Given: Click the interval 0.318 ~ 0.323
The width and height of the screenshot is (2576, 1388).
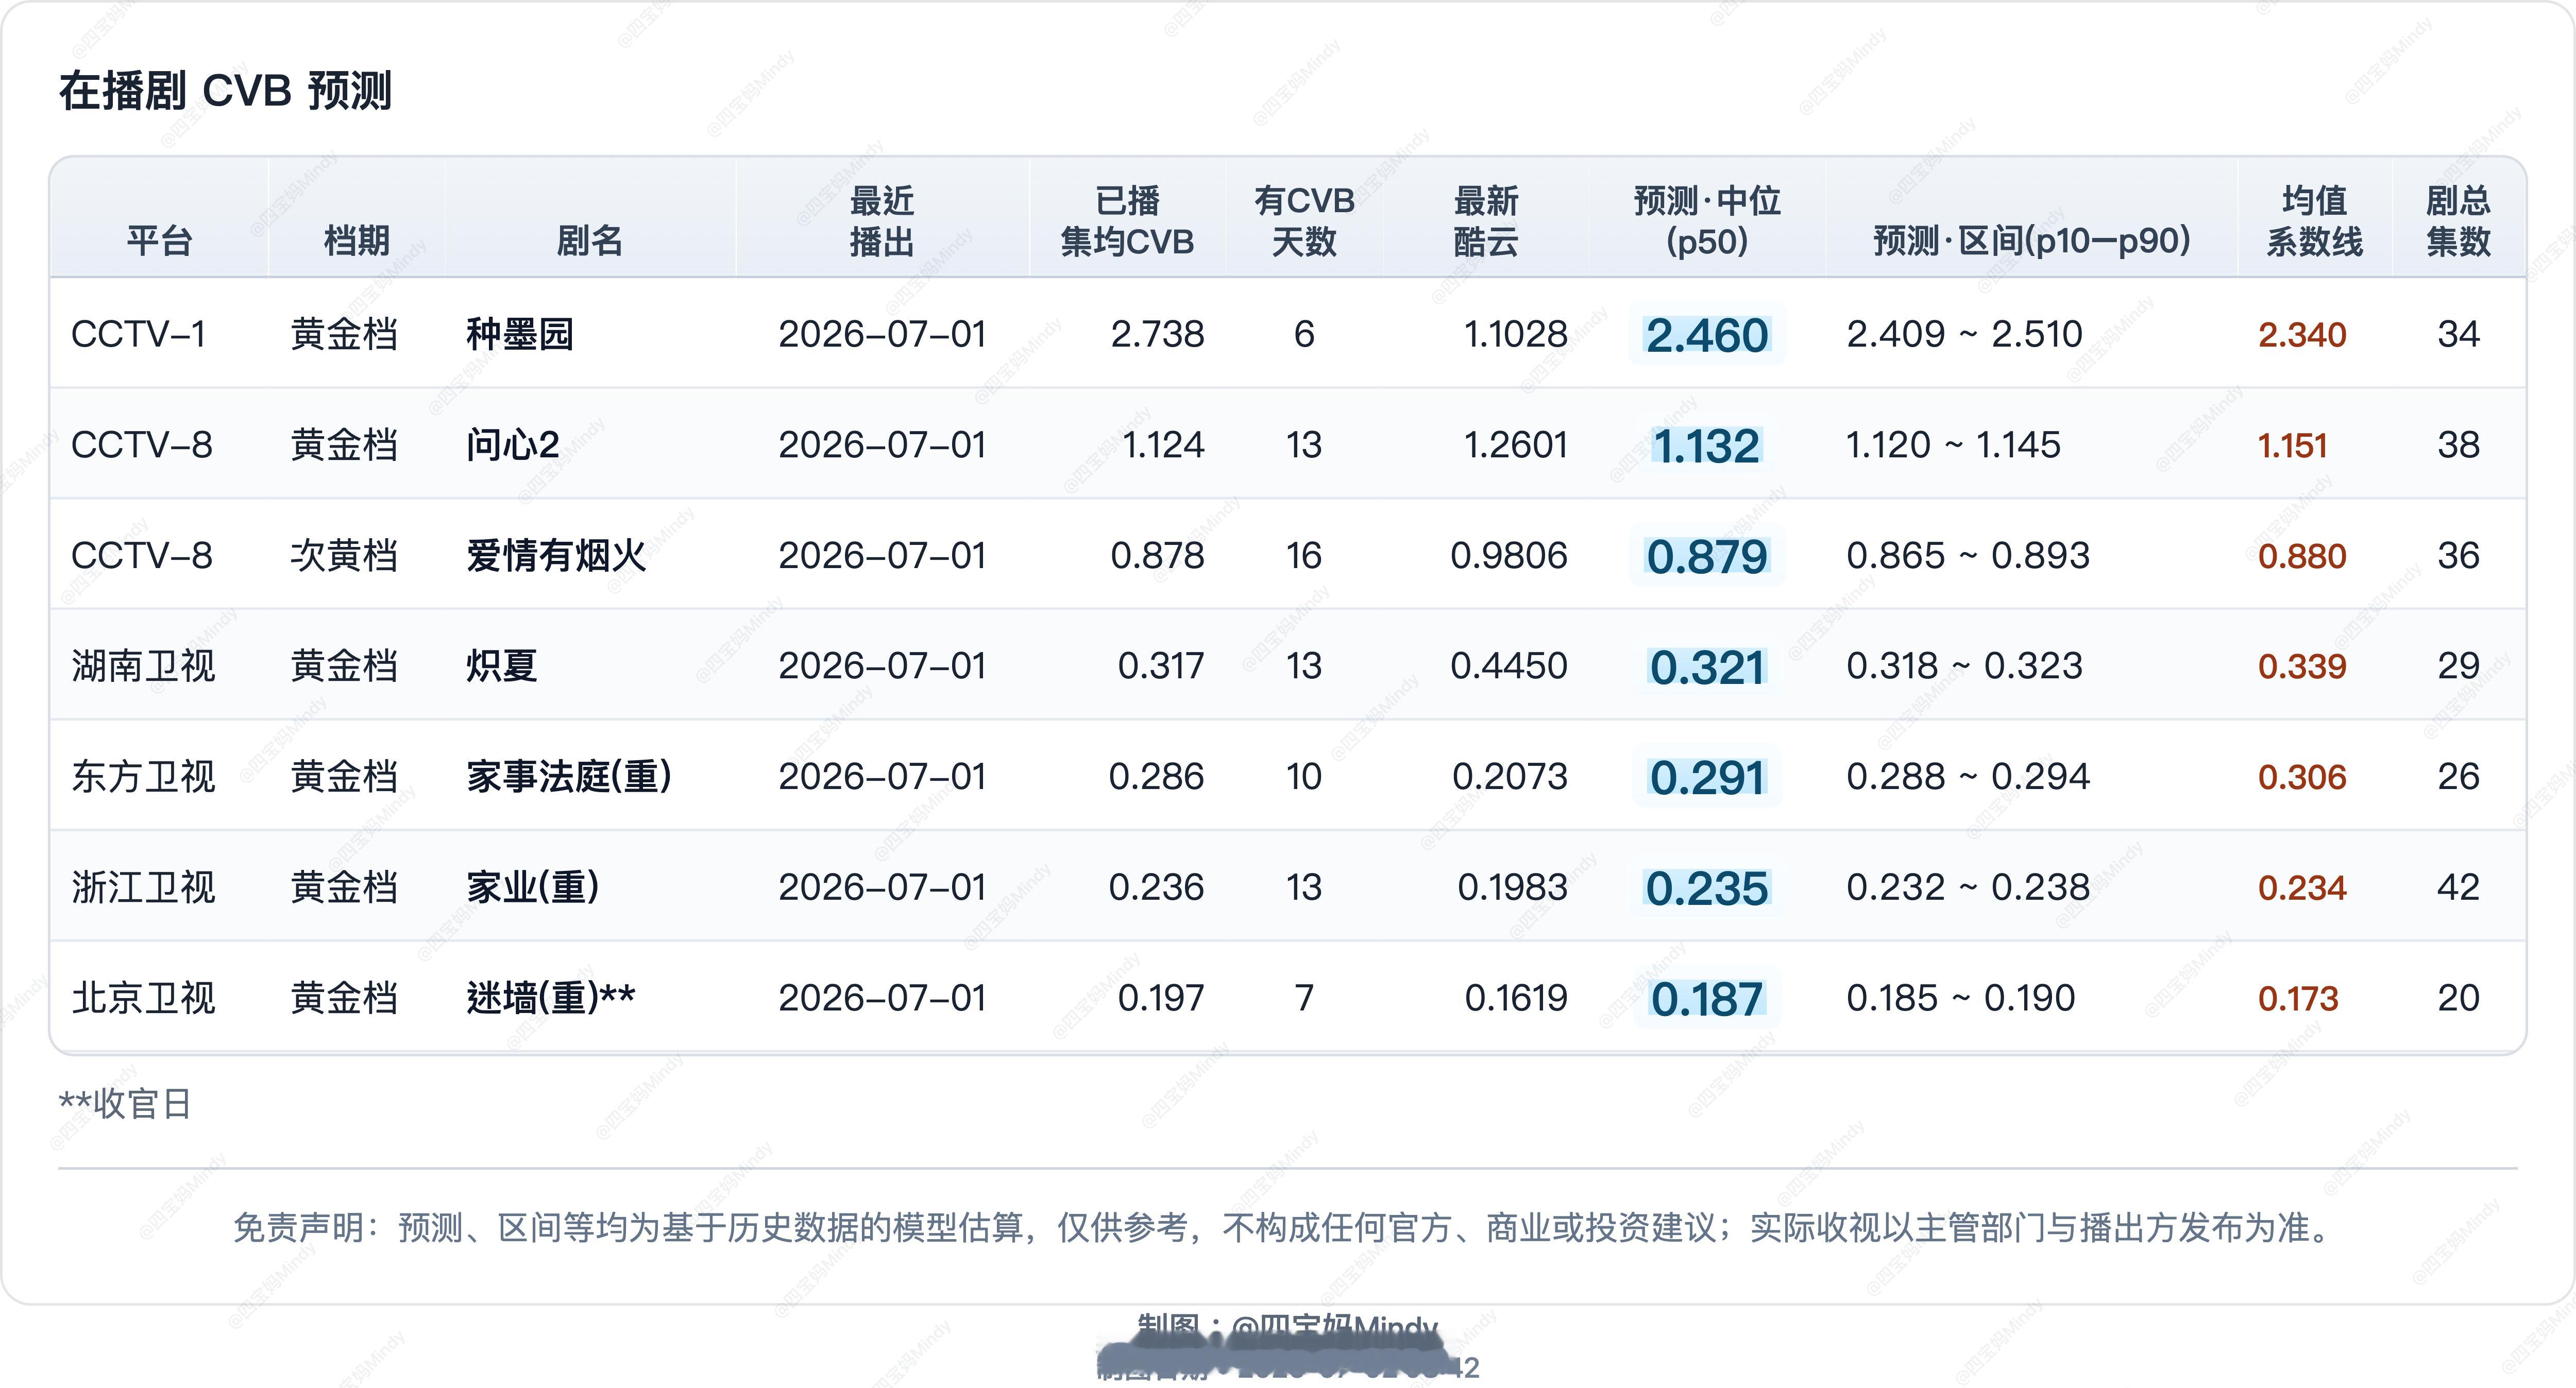Looking at the screenshot, I should 1964,666.
